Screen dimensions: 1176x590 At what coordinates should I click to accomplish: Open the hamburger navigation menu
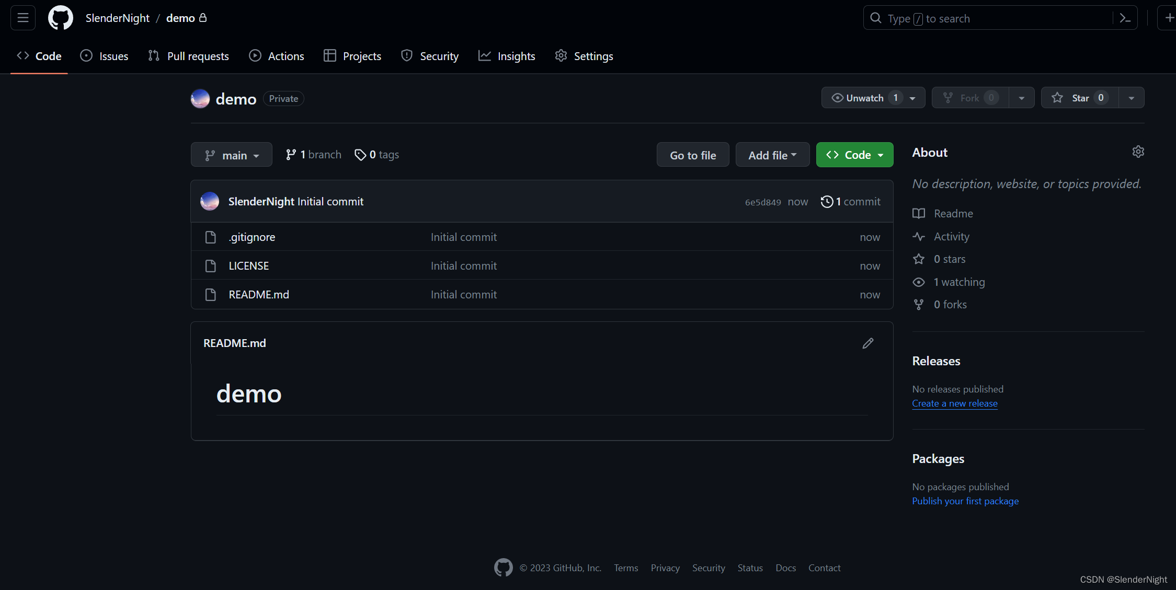click(x=23, y=18)
